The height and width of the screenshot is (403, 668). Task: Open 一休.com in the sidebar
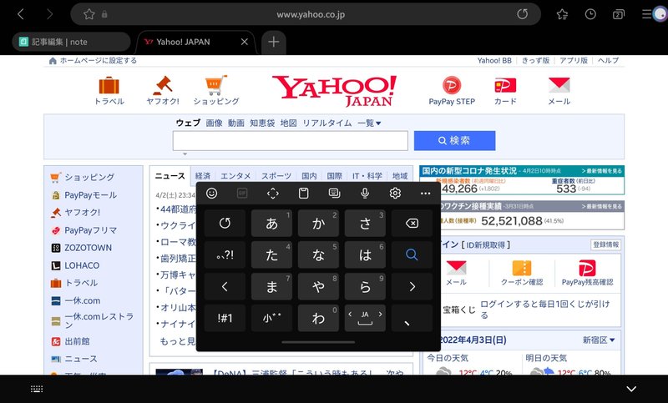click(82, 300)
